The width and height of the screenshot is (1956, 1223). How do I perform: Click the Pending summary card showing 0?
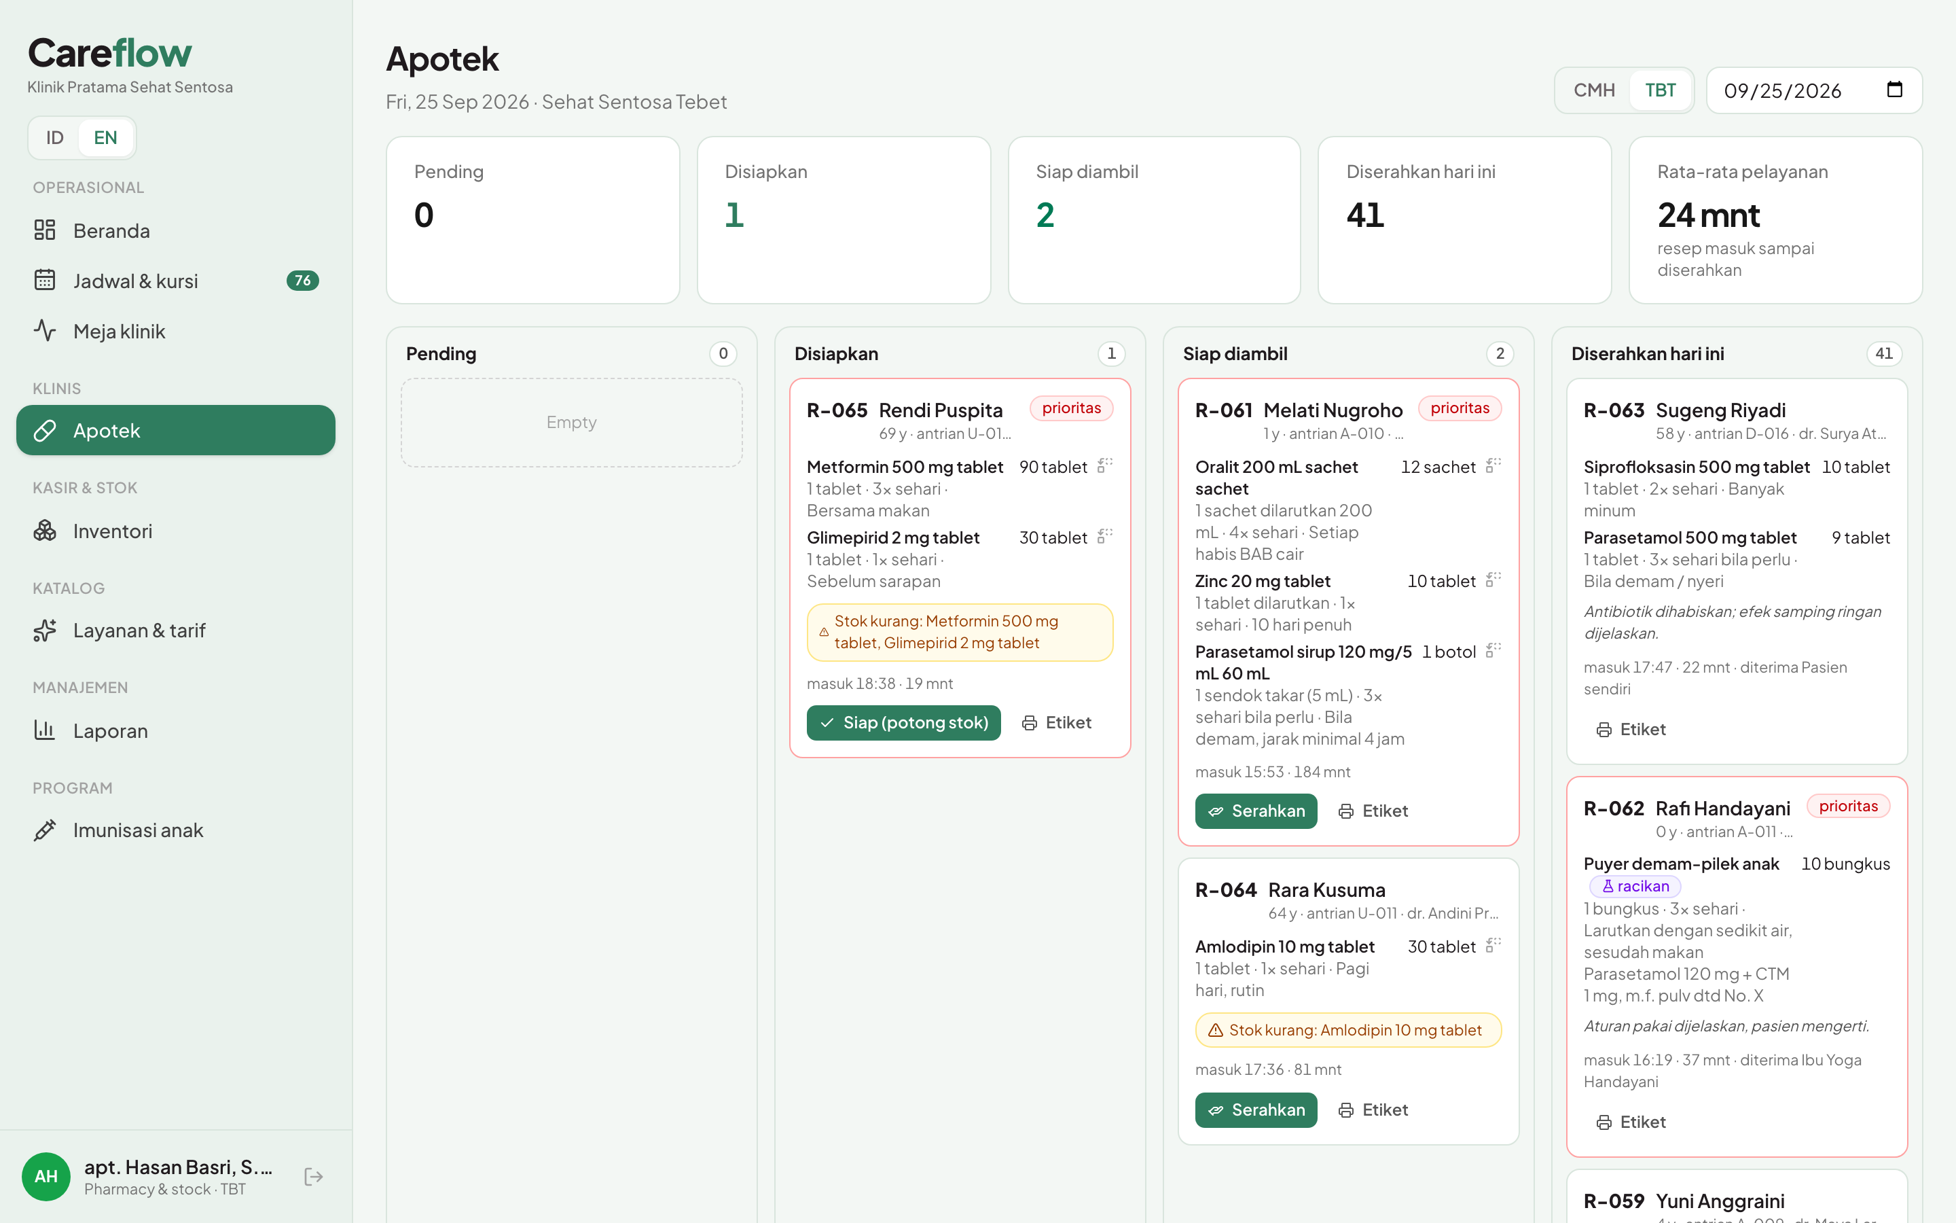(x=532, y=220)
